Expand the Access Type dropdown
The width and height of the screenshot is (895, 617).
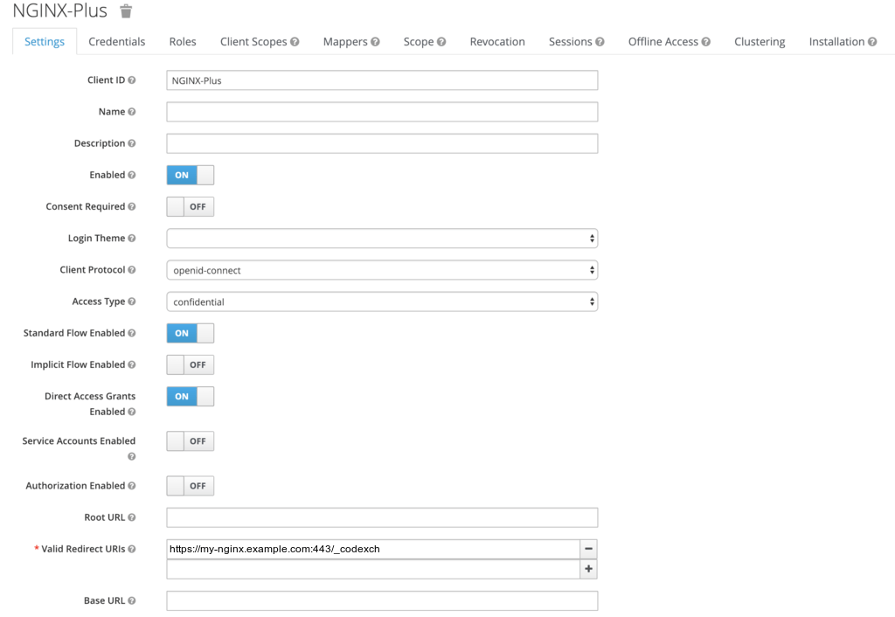(x=382, y=302)
